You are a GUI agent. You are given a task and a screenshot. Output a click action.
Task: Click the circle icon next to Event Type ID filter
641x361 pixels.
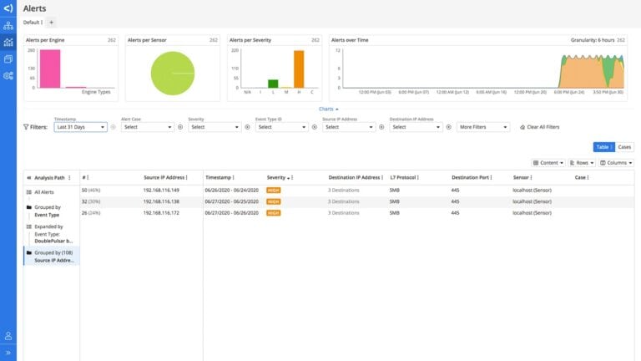click(315, 127)
